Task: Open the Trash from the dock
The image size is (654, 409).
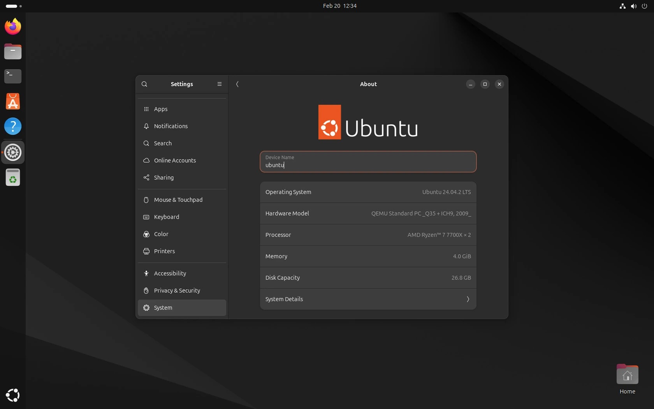Action: click(x=13, y=178)
